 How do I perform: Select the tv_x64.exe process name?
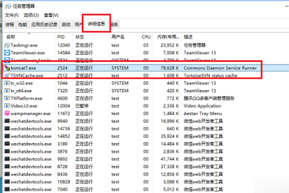point(21,91)
